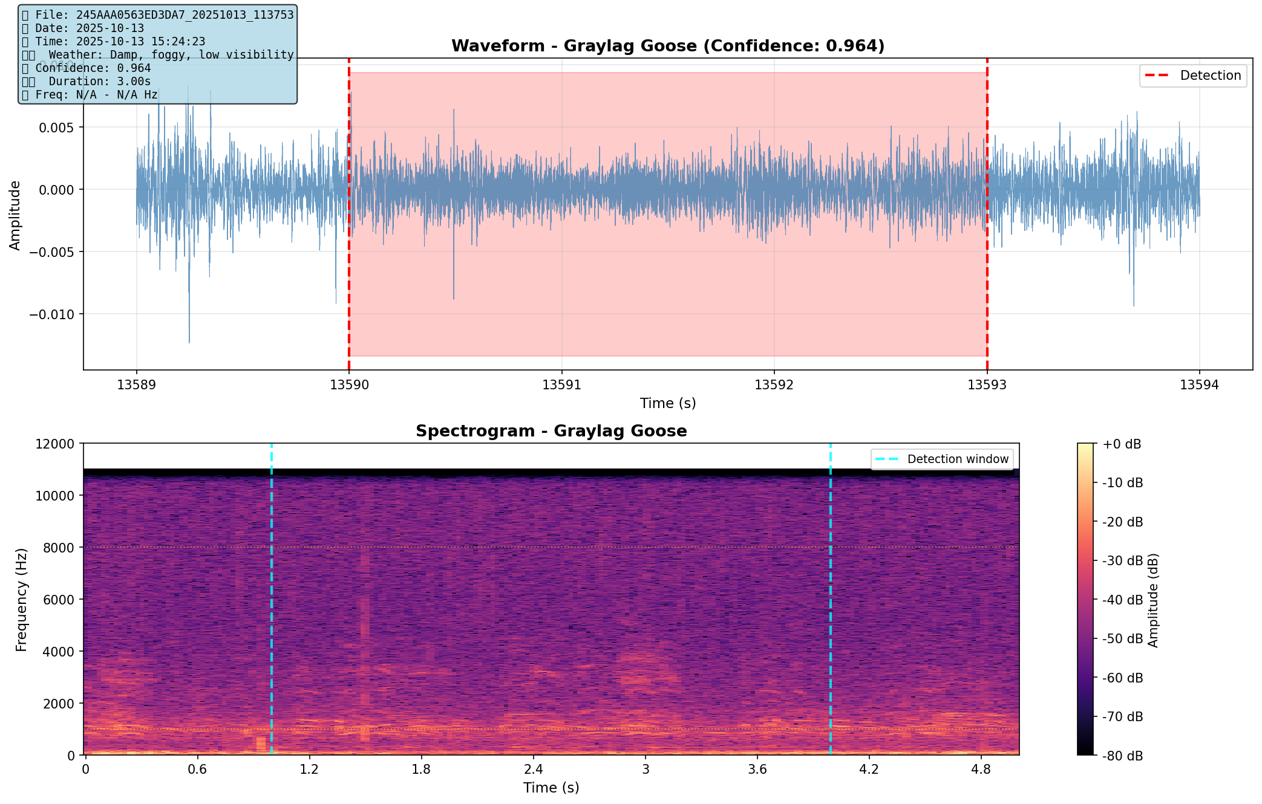This screenshot has width=1262, height=804.
Task: Click the File name line in info box
Action: point(158,15)
